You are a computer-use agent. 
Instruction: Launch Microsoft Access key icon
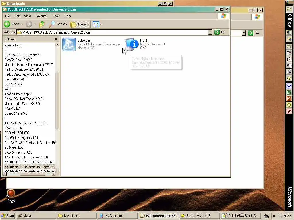click(289, 111)
